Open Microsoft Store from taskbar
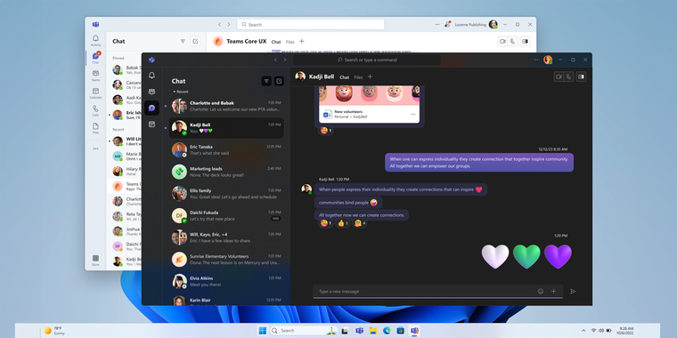The width and height of the screenshot is (677, 338). click(x=401, y=331)
